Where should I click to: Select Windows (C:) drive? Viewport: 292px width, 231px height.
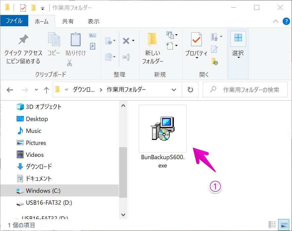[x=59, y=190]
